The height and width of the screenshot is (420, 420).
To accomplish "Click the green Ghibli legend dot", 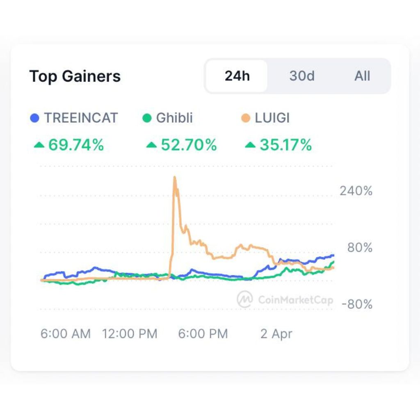I will pos(147,118).
